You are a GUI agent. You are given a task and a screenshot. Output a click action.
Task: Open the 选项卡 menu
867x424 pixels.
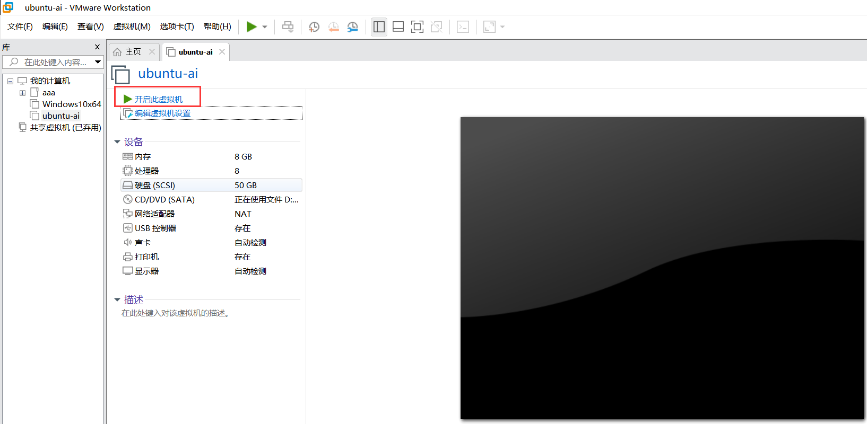tap(177, 26)
